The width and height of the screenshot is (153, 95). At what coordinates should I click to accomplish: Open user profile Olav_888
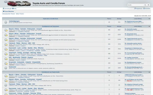pyautogui.click(x=130, y=90)
